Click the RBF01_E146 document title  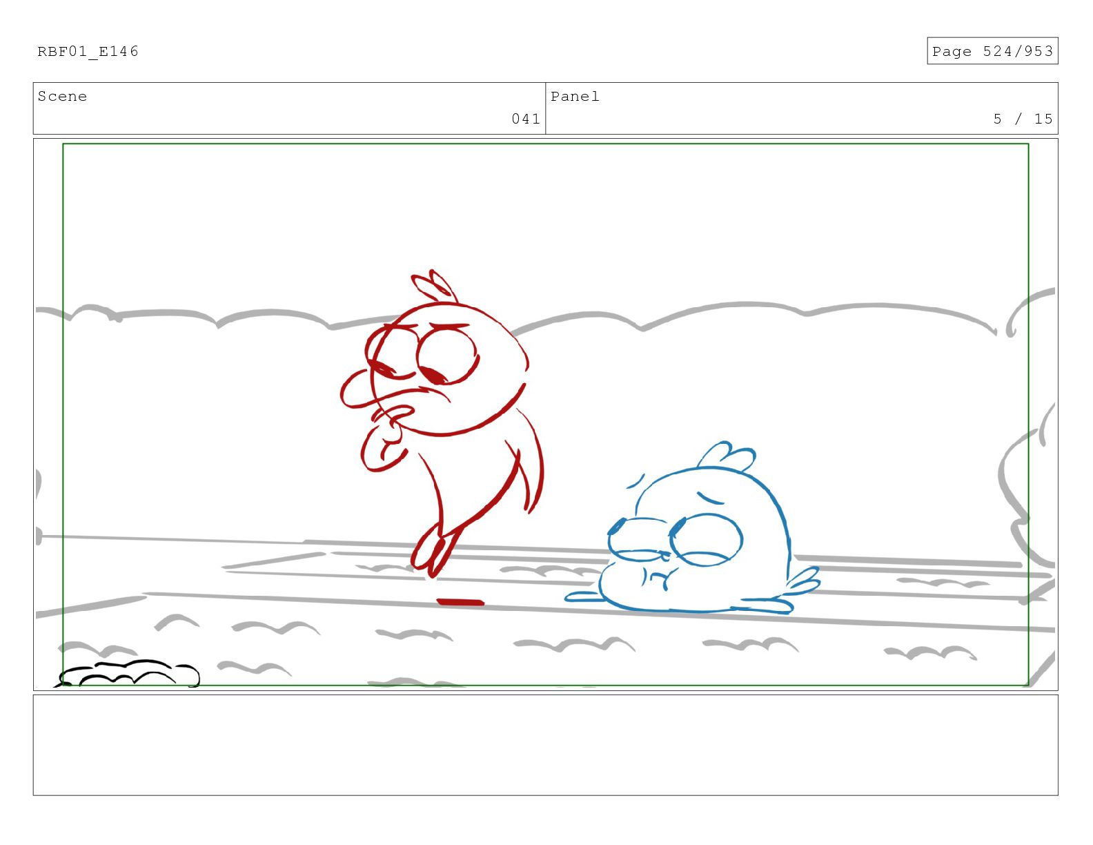(x=88, y=51)
